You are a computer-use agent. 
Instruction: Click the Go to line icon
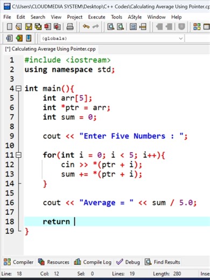(143, 27)
